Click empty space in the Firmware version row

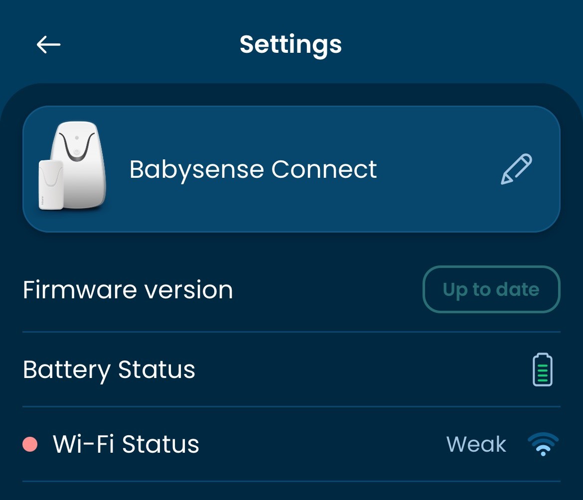click(324, 290)
